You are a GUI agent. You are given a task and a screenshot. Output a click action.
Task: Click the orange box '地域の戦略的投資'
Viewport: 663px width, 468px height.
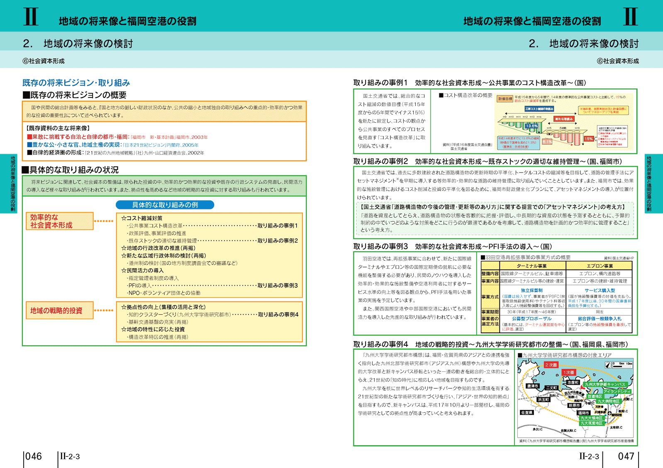[x=59, y=310]
